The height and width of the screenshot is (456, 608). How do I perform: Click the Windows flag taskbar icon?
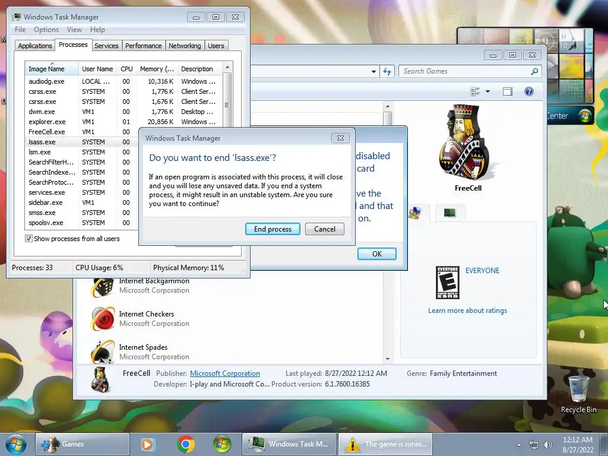click(222, 444)
